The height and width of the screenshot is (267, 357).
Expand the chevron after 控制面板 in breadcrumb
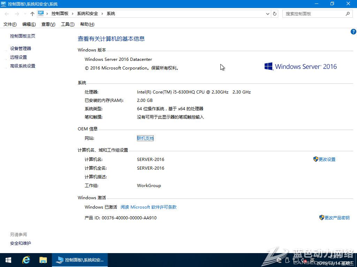73,14
